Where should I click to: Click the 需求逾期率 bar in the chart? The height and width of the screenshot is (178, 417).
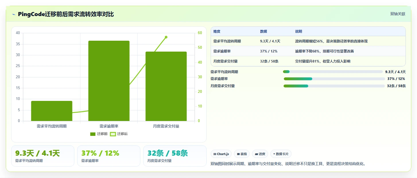pos(109,81)
